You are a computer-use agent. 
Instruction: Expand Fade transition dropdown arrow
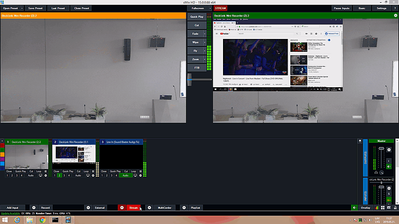point(204,34)
